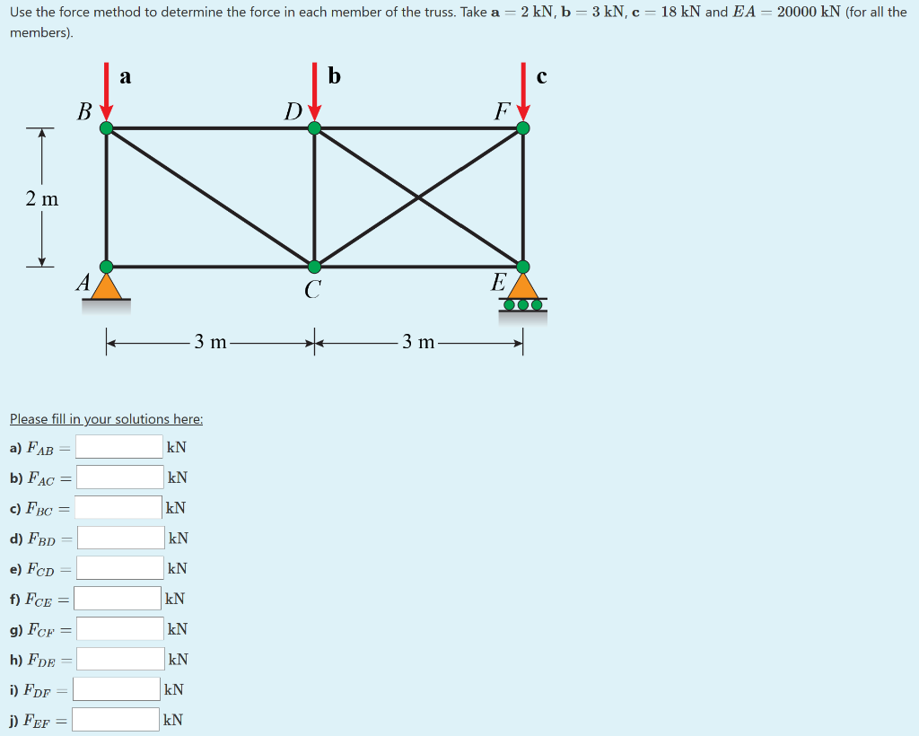Select the green joint marker at node C
This screenshot has width=919, height=736.
pyautogui.click(x=315, y=266)
